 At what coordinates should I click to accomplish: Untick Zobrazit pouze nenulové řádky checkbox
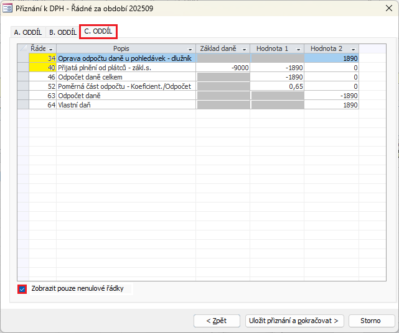click(22, 289)
